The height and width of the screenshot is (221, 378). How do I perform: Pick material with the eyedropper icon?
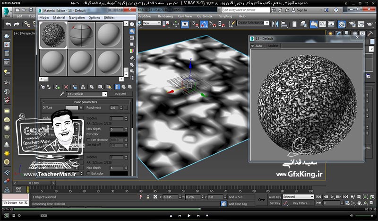[62, 94]
